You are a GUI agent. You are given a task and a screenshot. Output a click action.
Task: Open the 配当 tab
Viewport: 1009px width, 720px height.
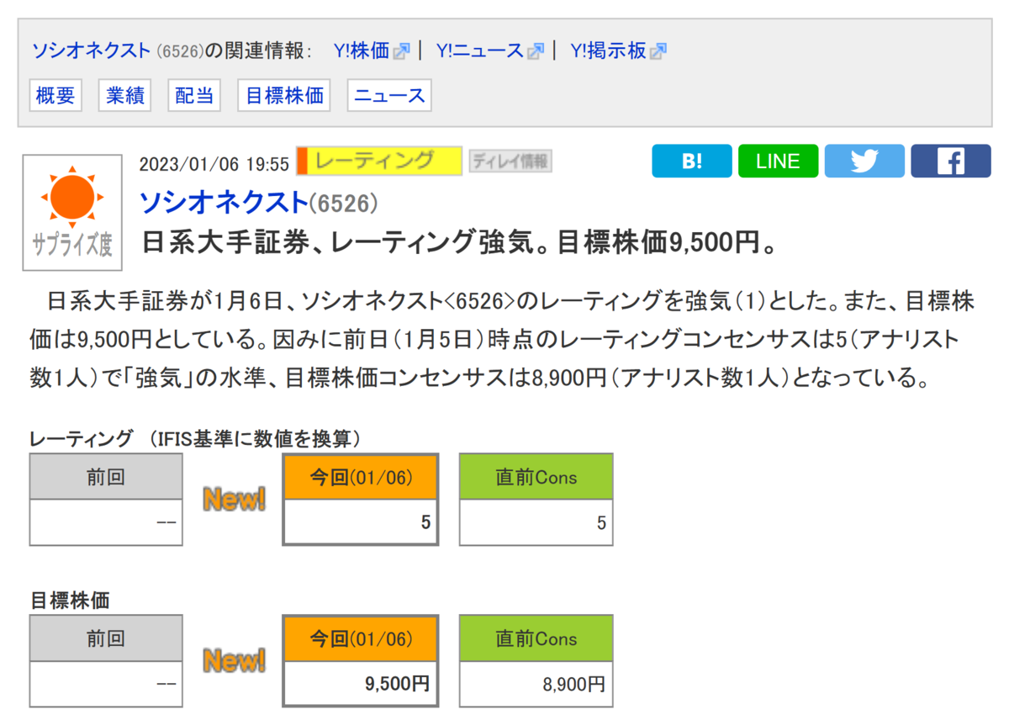[x=194, y=95]
